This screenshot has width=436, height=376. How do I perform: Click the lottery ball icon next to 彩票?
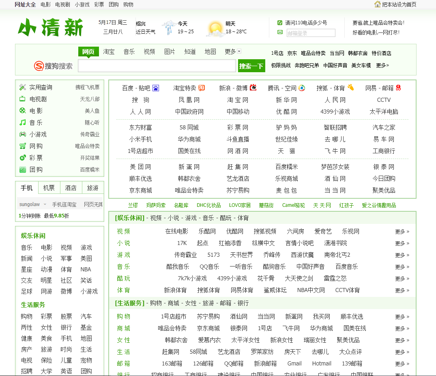coord(23,158)
